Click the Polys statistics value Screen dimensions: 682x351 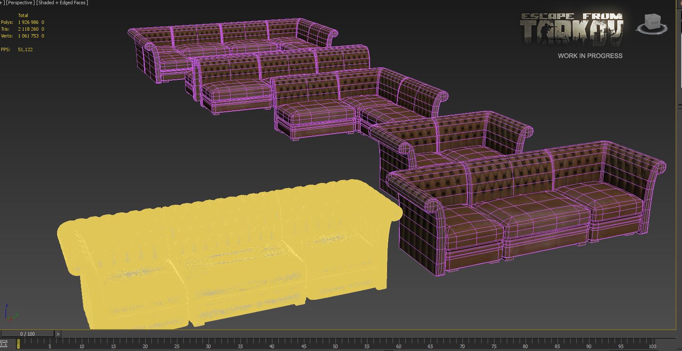[x=28, y=22]
